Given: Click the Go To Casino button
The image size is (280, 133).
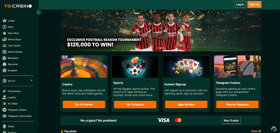Looking at the screenshot, I should coord(84,105).
